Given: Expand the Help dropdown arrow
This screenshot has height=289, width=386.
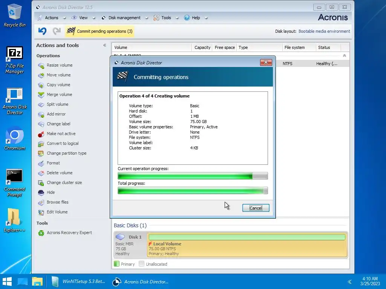Looking at the screenshot, I should [206, 18].
